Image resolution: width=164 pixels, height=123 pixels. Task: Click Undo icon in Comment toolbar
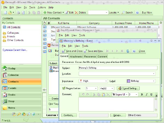click(x=83, y=95)
